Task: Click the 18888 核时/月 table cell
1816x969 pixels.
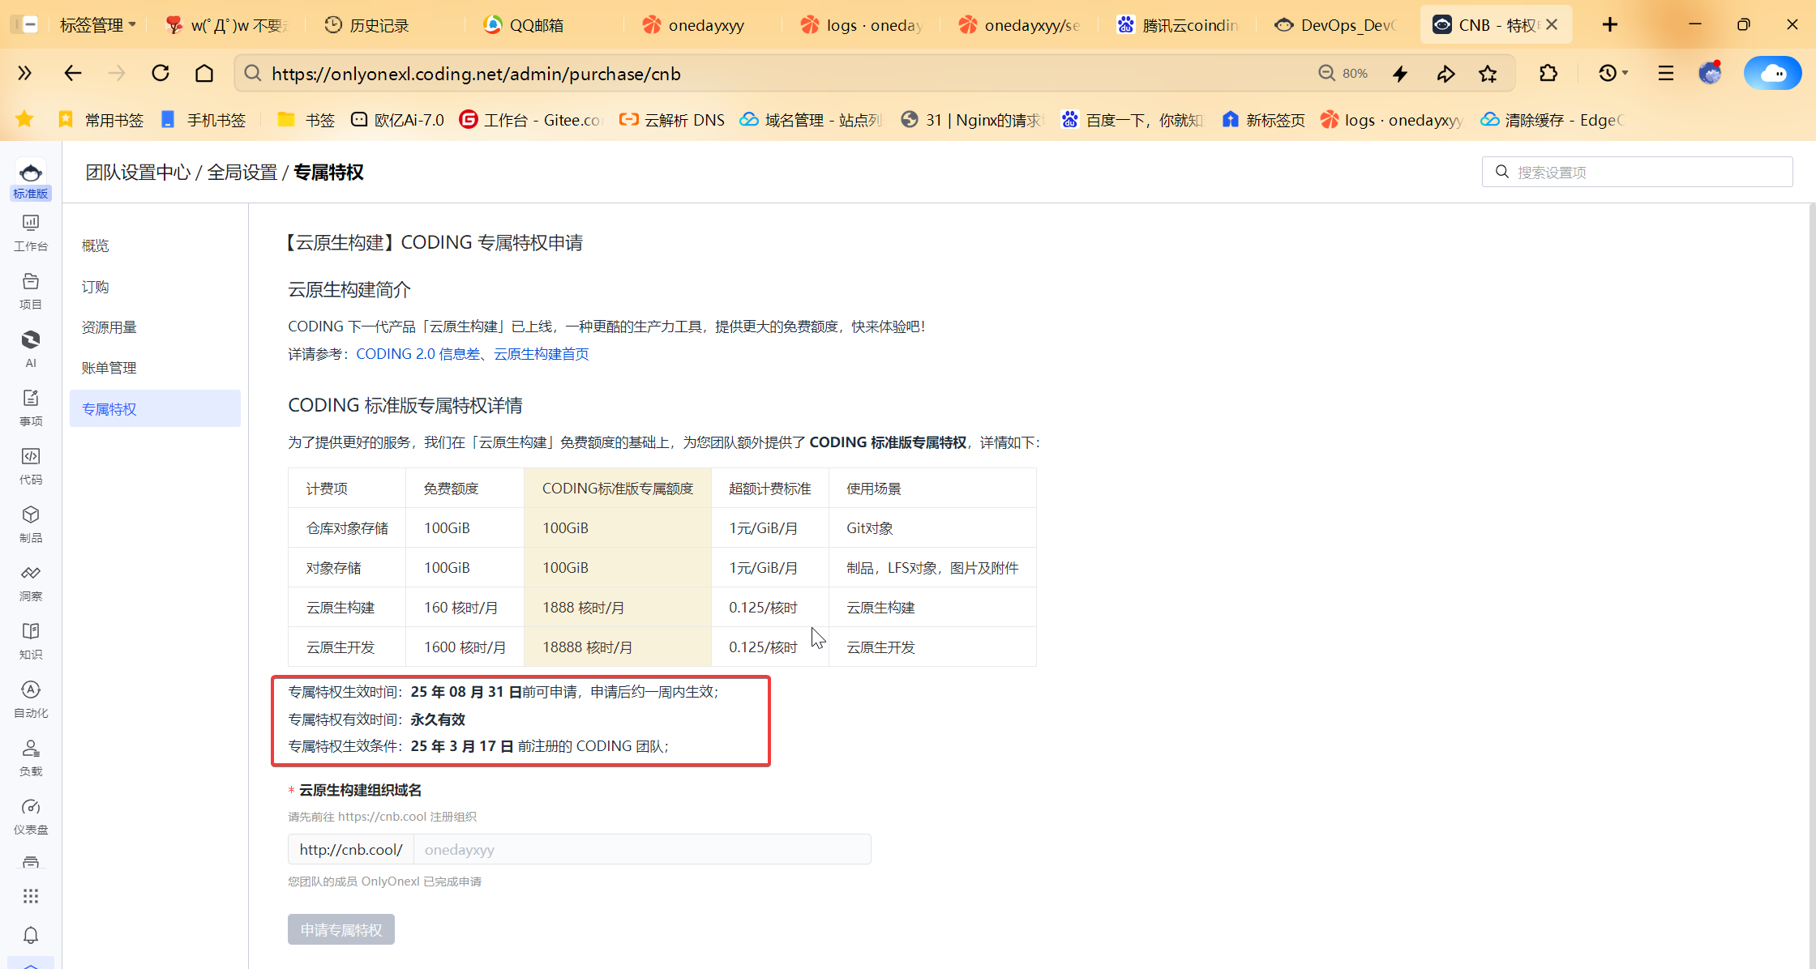Action: point(618,647)
